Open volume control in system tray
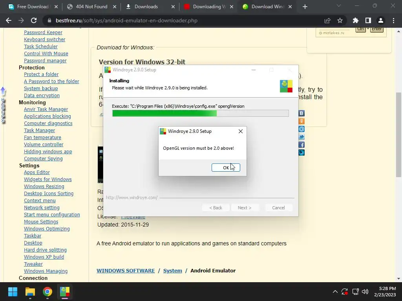 click(365, 292)
